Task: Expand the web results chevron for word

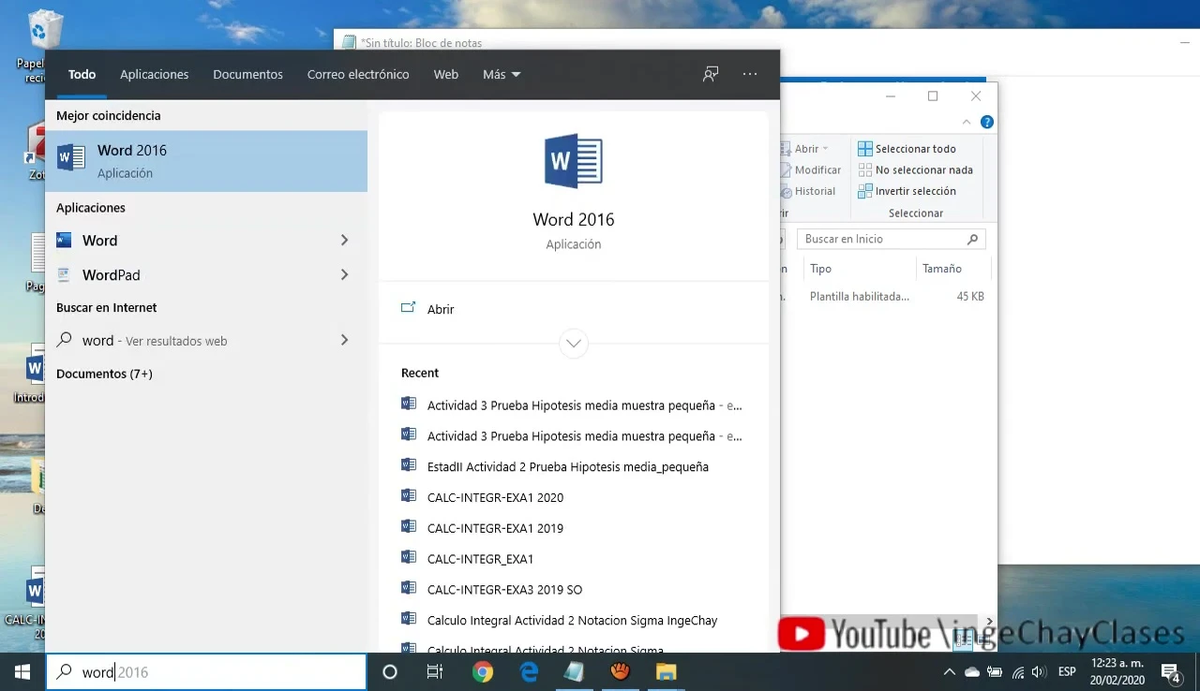Action: [344, 341]
